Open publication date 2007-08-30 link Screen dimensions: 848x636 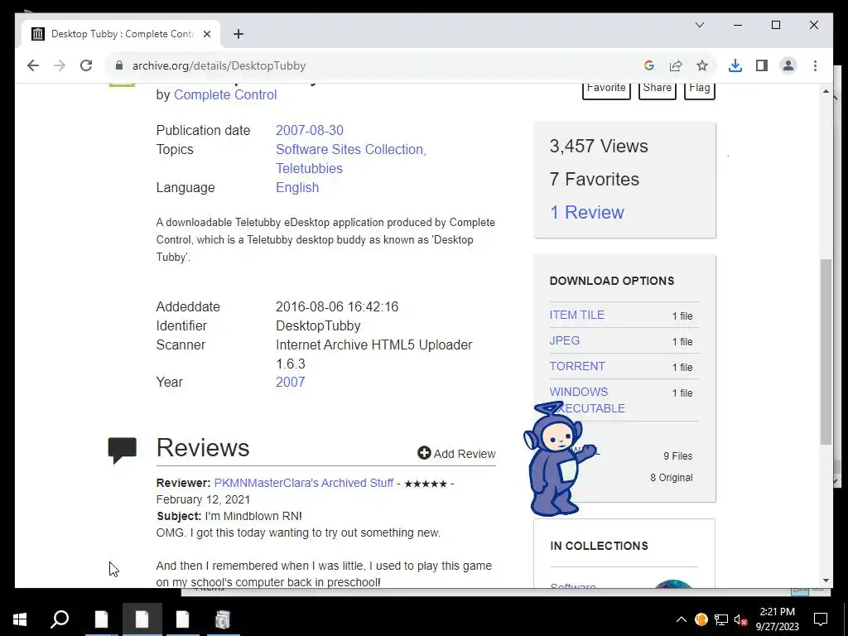tap(310, 130)
